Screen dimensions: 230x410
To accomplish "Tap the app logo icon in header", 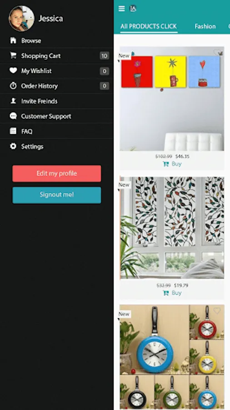I will point(133,9).
